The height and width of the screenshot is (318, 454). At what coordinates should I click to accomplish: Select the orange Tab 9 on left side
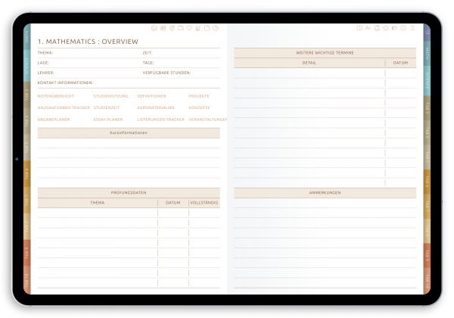click(27, 254)
